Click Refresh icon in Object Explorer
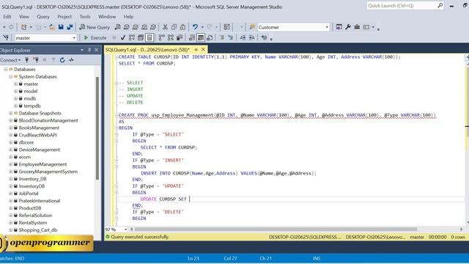 62,60
